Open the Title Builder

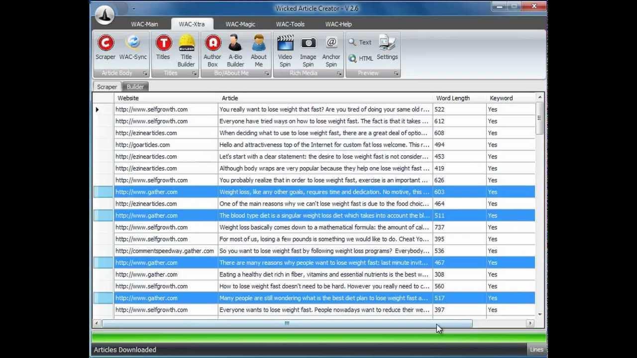click(186, 51)
